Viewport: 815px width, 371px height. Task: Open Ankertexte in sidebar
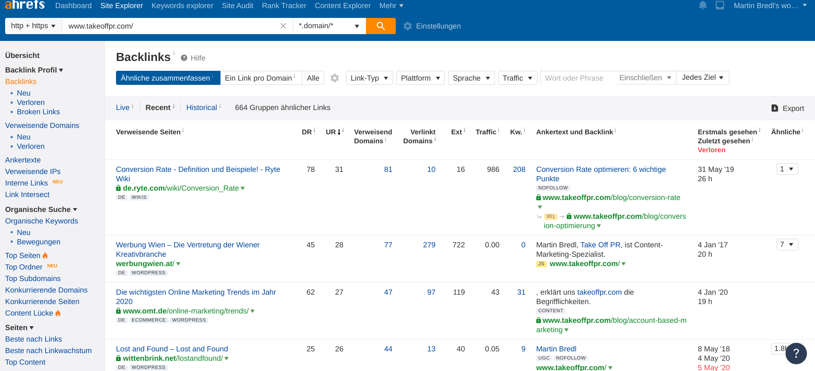point(23,160)
